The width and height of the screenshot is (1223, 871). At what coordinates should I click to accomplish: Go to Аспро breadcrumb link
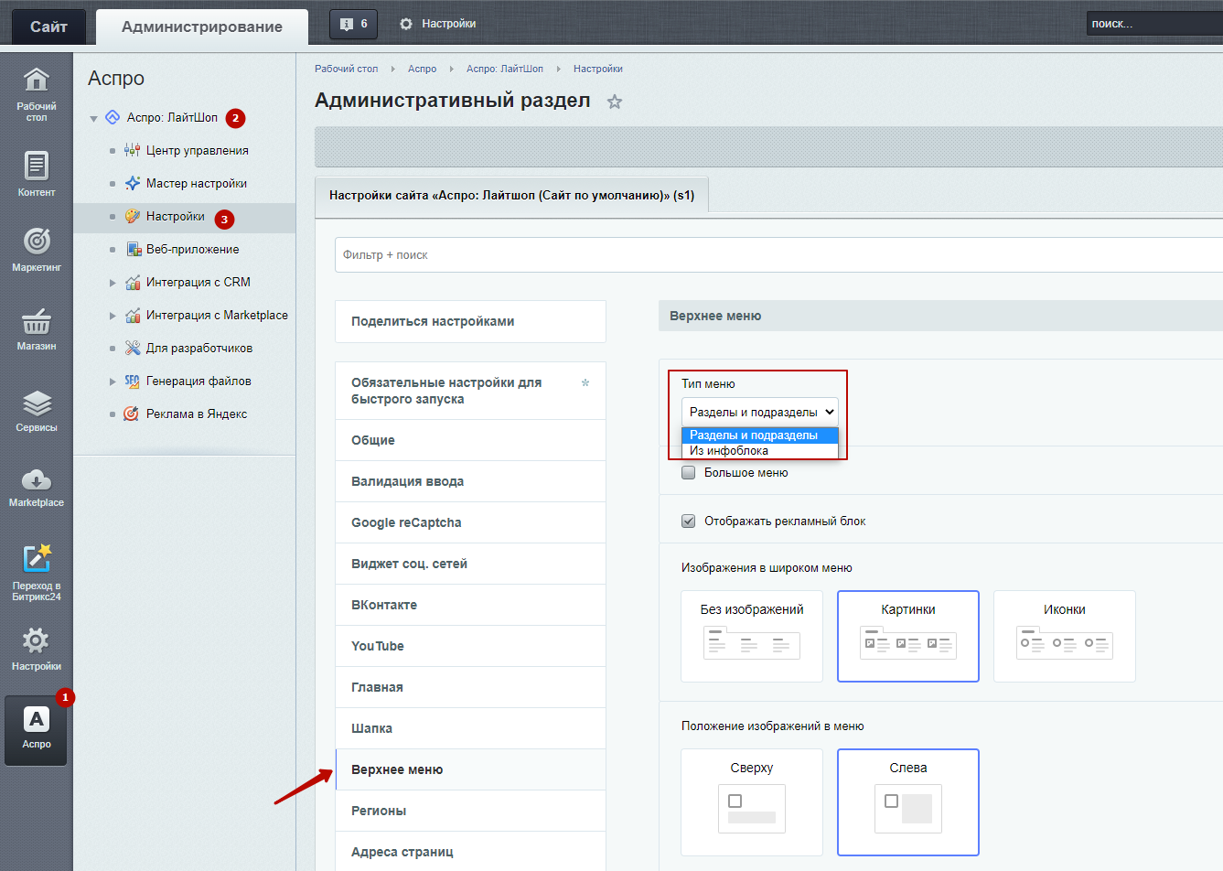(x=422, y=69)
